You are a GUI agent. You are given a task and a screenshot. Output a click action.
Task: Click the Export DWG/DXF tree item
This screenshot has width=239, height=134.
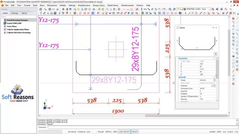14,23
